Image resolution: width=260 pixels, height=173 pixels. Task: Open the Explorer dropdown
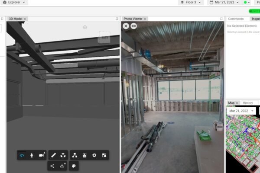[14, 2]
